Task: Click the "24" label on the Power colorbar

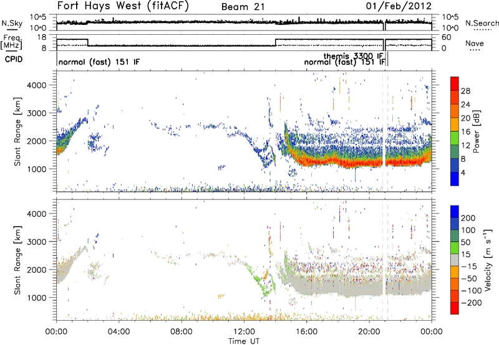Action: [465, 105]
